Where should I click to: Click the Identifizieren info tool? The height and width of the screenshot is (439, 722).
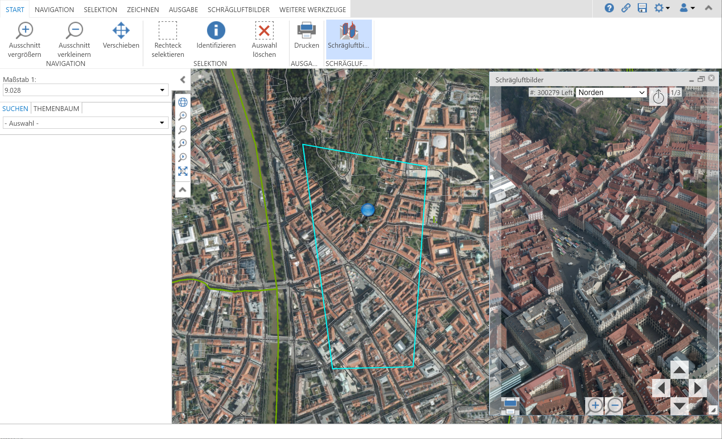pos(216,35)
